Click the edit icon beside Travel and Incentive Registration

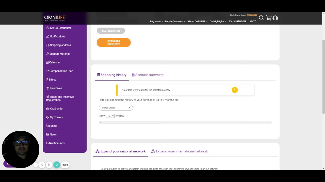[x=47, y=97]
